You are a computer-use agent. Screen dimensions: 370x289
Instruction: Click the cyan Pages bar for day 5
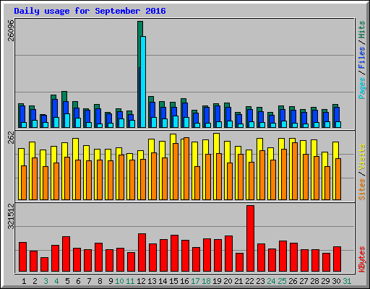(67, 121)
